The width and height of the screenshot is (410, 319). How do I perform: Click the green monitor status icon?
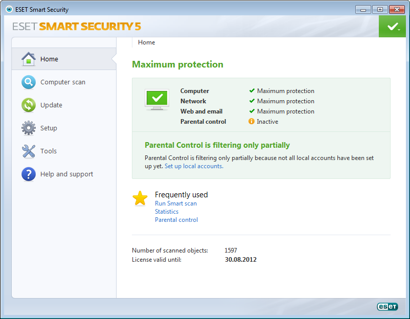click(x=157, y=100)
